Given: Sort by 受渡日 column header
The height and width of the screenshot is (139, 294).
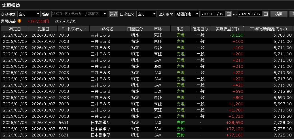Looking at the screenshot, I should (x=43, y=29).
